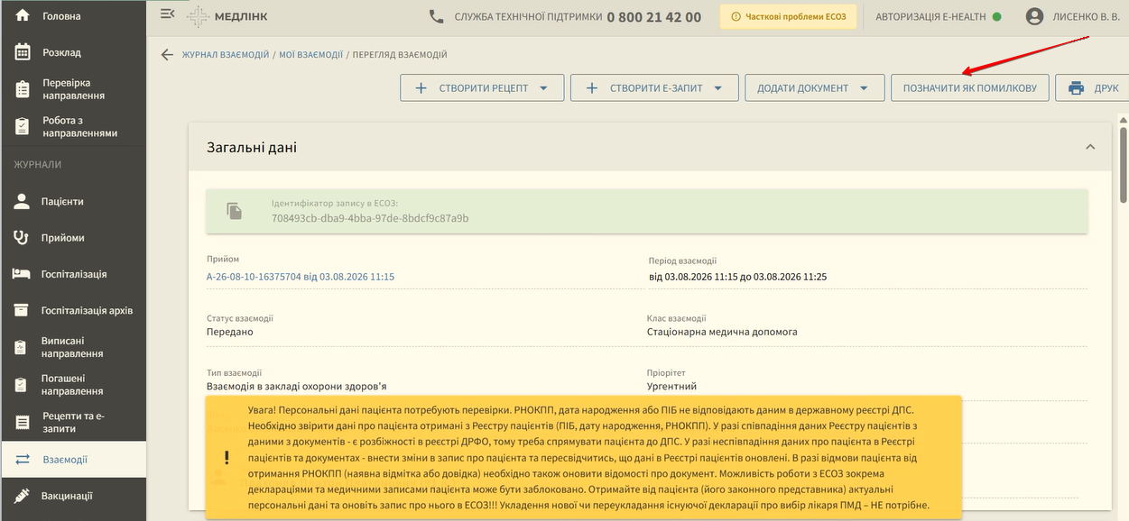
Task: Click the Робота з направленнями icon
Action: pyautogui.click(x=23, y=127)
